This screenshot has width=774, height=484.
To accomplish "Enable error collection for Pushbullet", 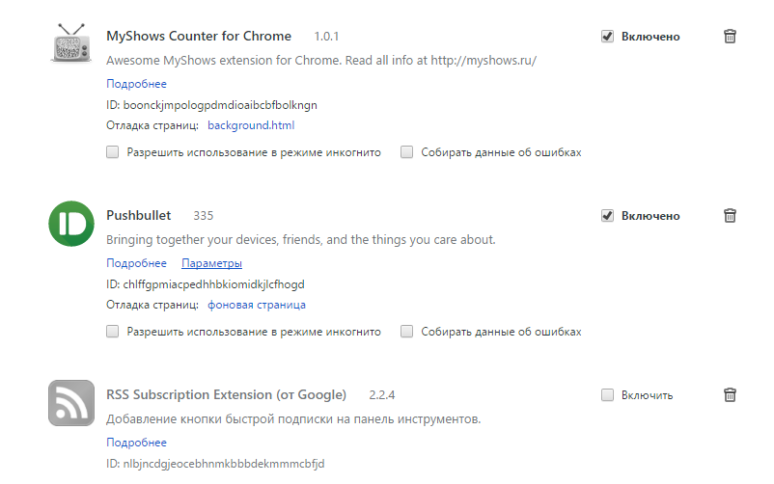I will click(407, 332).
